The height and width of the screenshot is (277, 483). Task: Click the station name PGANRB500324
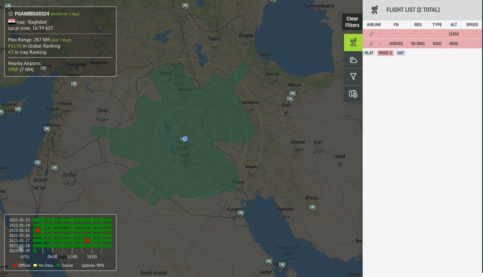(32, 14)
